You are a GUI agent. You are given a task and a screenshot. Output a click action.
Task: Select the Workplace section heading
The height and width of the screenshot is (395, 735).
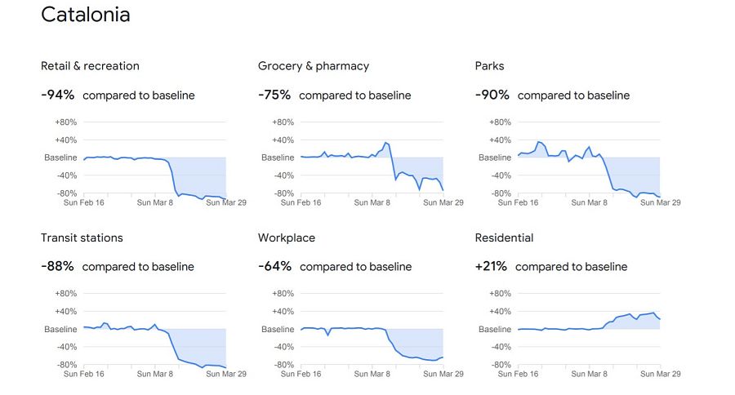(287, 238)
